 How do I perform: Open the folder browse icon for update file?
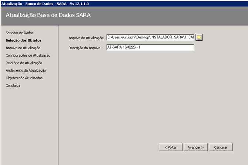click(x=199, y=37)
